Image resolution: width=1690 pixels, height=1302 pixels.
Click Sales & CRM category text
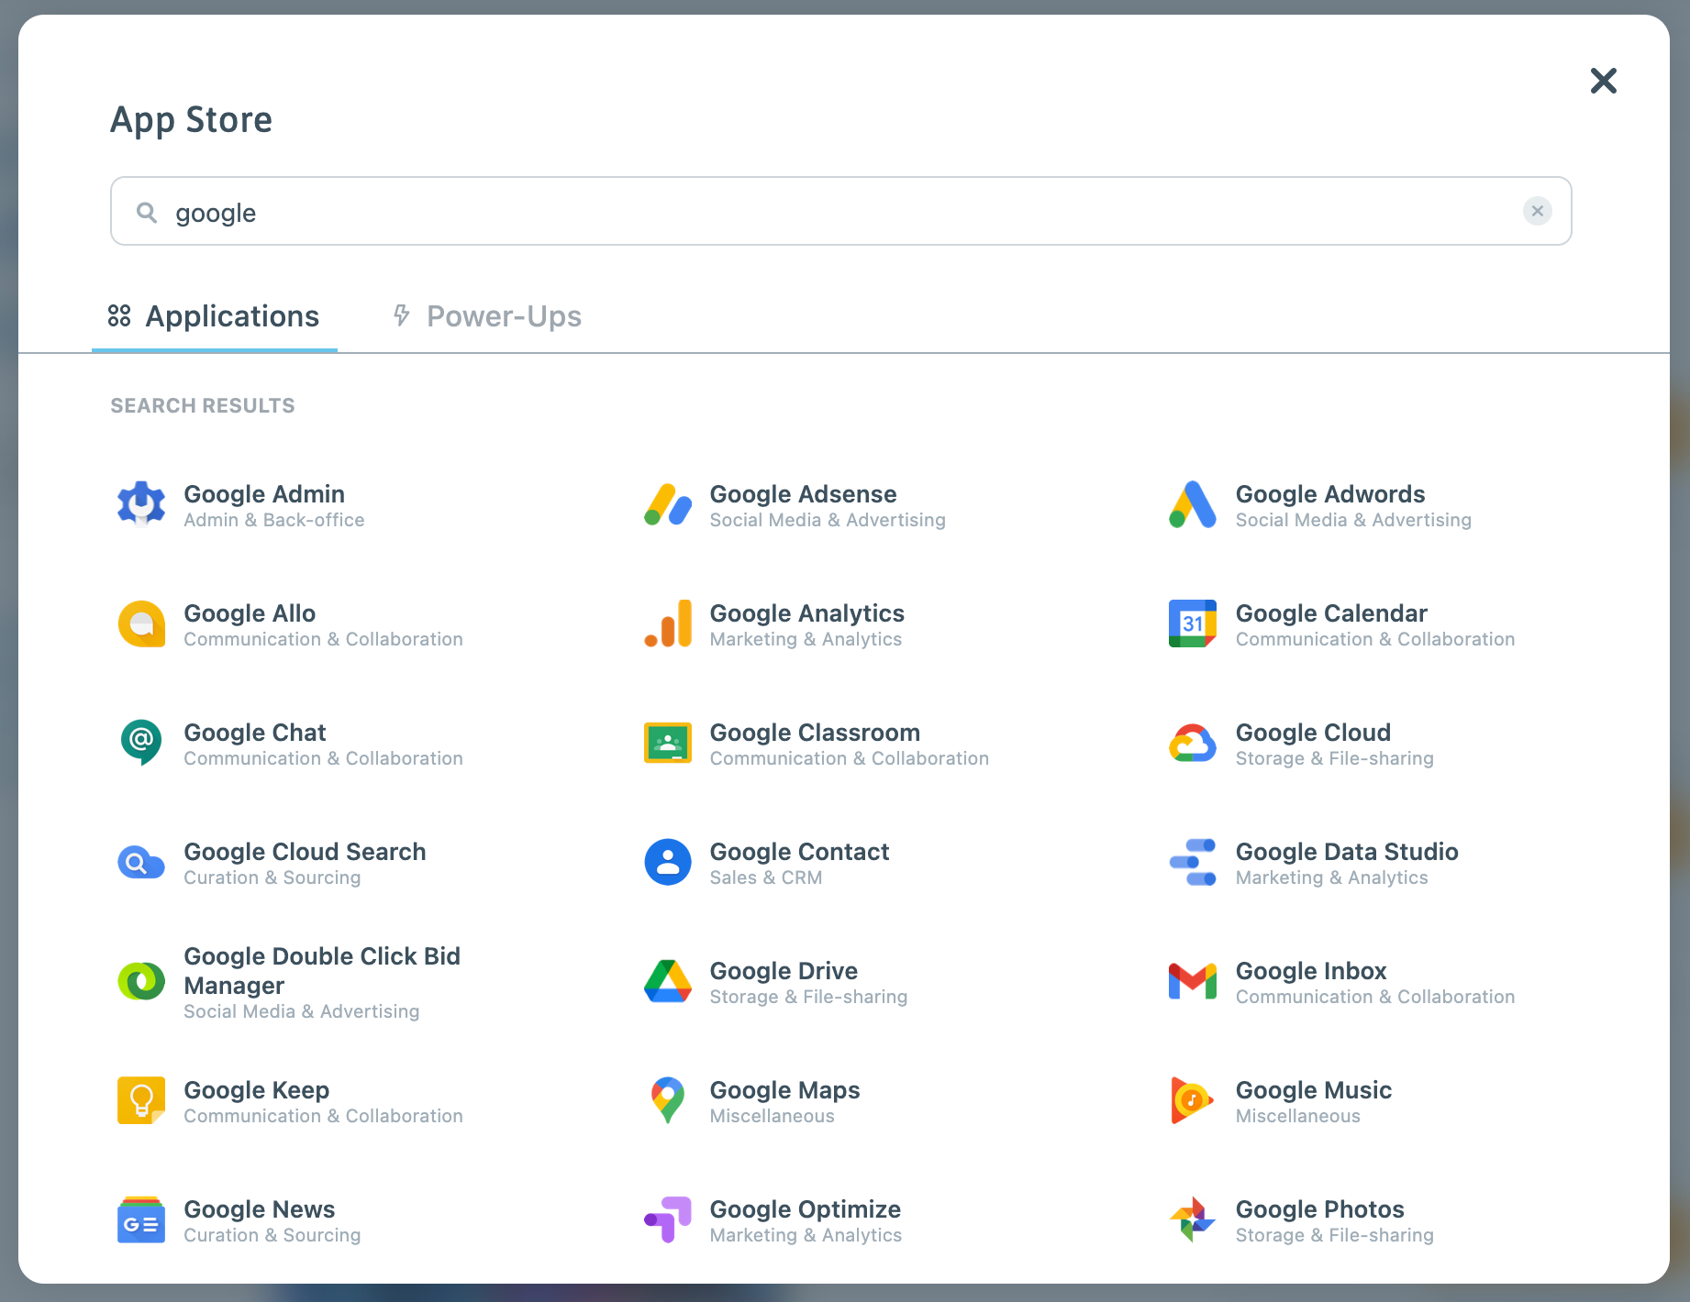[765, 877]
